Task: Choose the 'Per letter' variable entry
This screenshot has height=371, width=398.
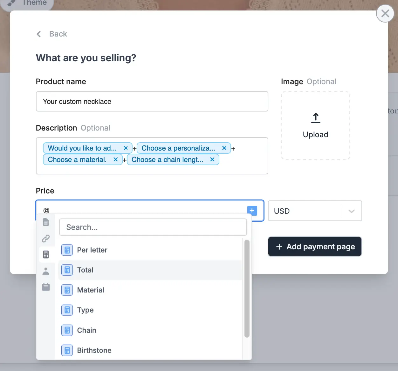Action: pyautogui.click(x=92, y=250)
